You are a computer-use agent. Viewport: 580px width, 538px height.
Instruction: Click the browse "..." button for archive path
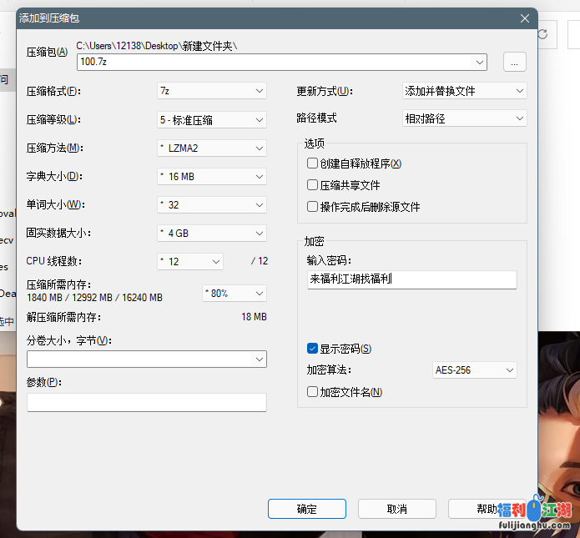point(515,62)
